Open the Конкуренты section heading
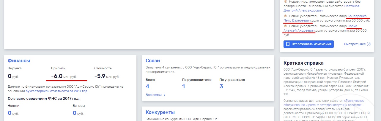 (160, 112)
